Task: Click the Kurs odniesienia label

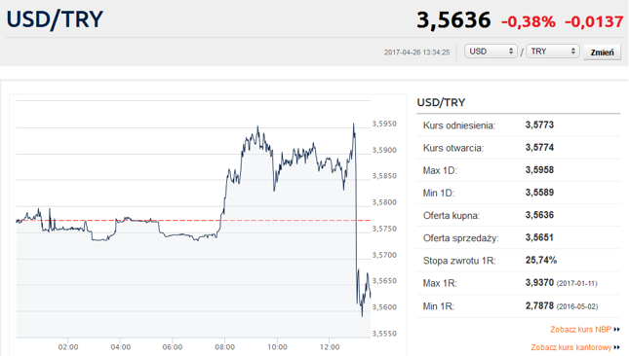Action: 459,125
